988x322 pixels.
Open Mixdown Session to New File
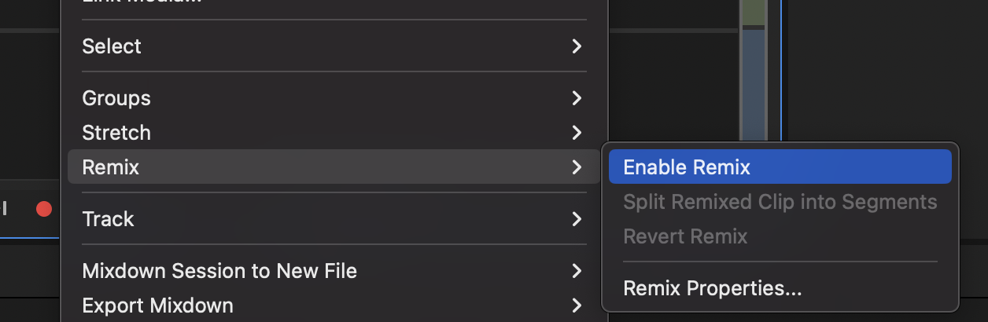(334, 271)
